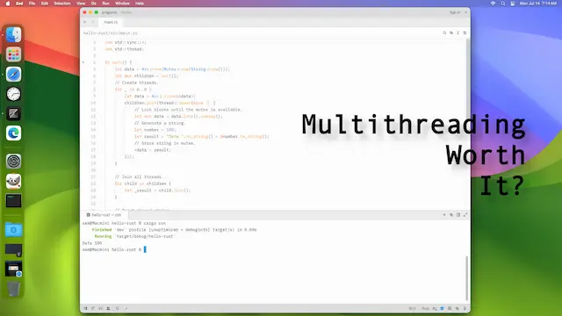Click the terminal panel vertical scrollbar

pyautogui.click(x=466, y=278)
